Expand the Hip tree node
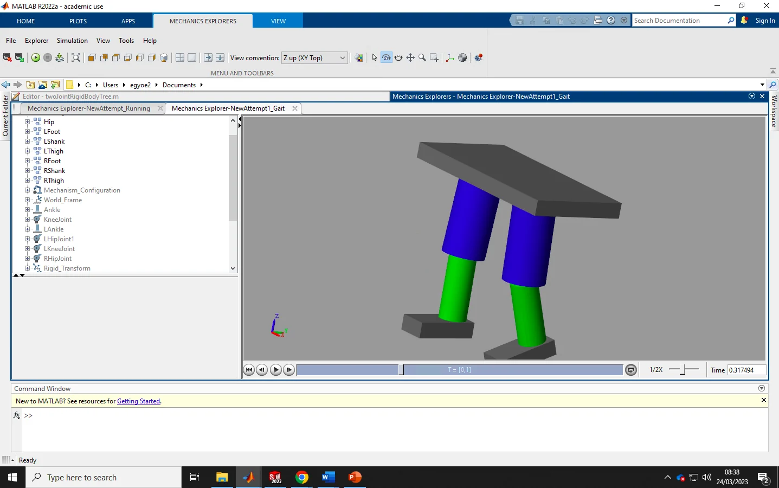This screenshot has width=779, height=488. (27, 122)
